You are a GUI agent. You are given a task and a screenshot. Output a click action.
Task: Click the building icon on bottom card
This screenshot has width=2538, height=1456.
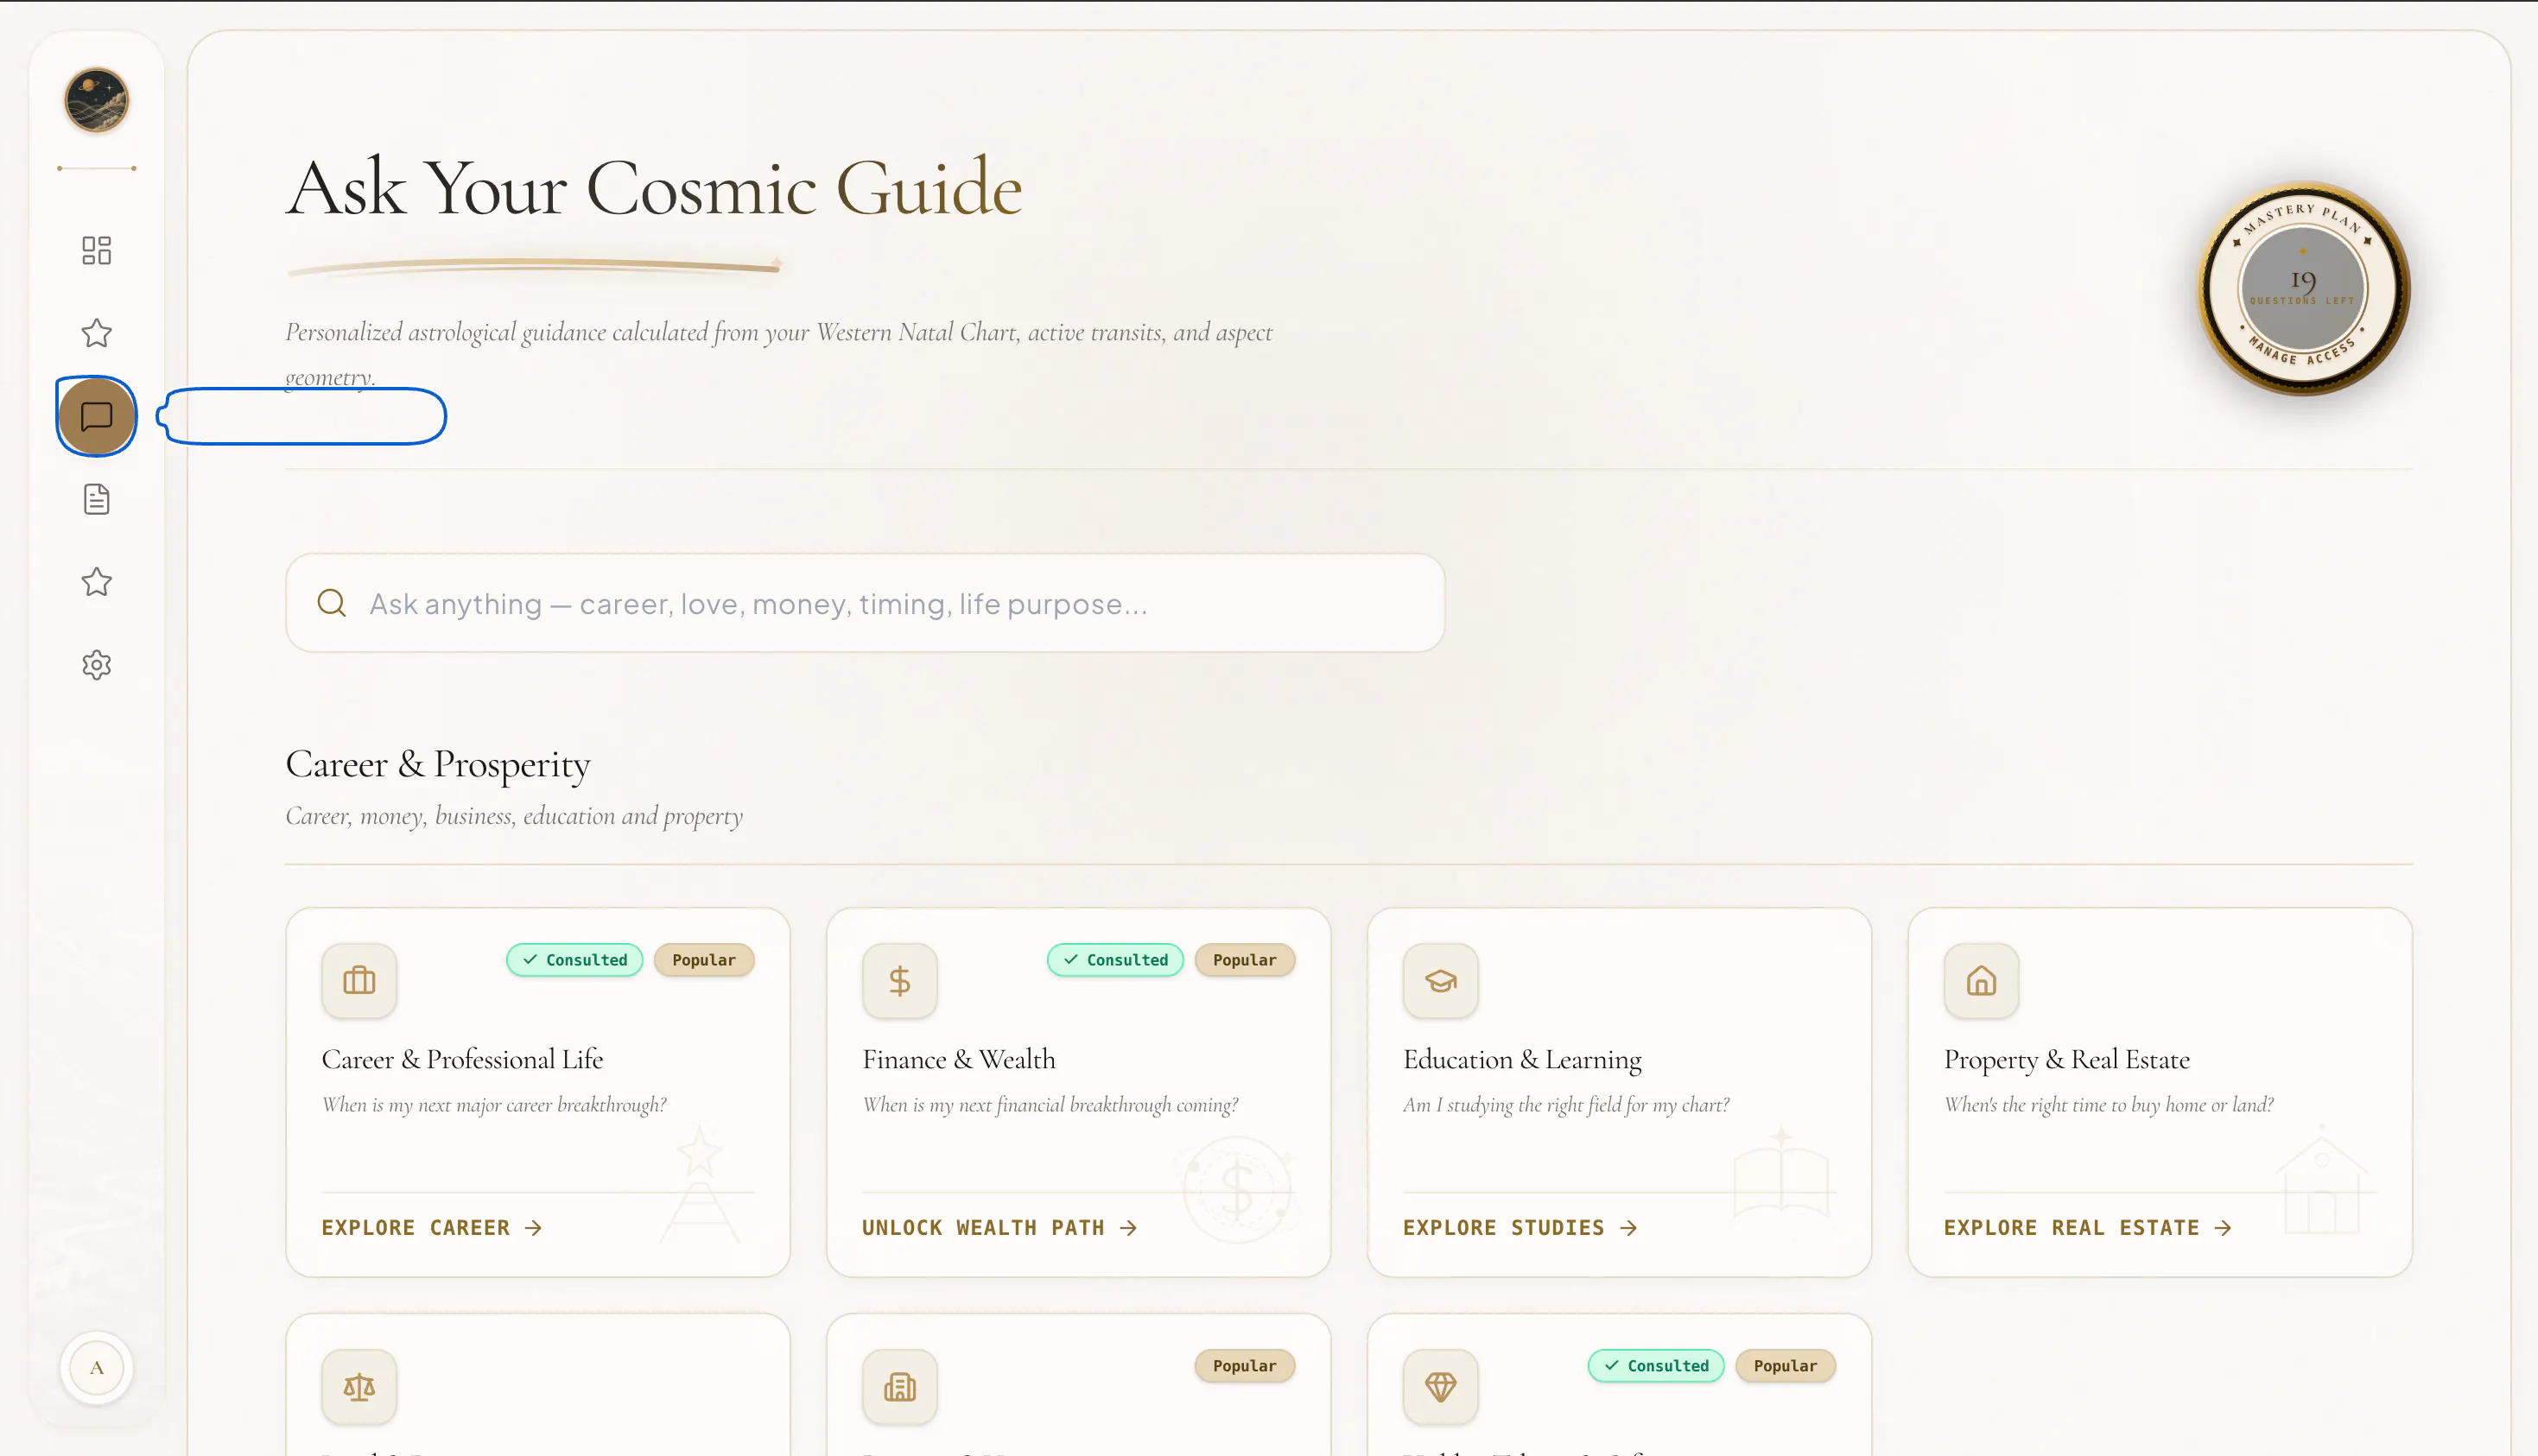tap(900, 1387)
